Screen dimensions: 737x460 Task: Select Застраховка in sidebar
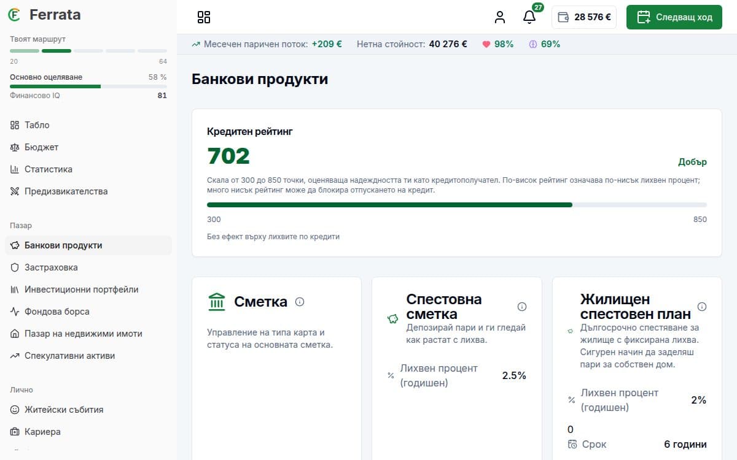click(x=88, y=267)
